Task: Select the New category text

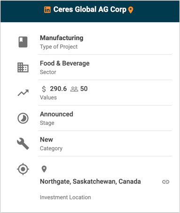Action: coord(47,139)
